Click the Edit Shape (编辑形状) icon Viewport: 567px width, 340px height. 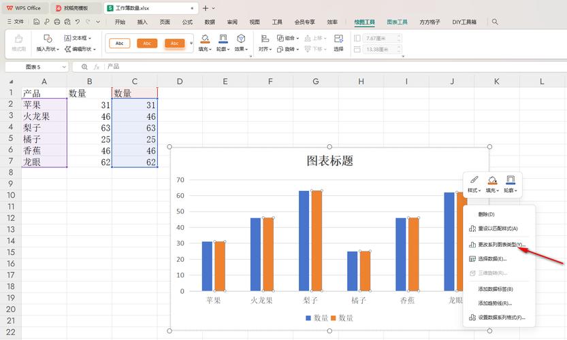[67, 49]
